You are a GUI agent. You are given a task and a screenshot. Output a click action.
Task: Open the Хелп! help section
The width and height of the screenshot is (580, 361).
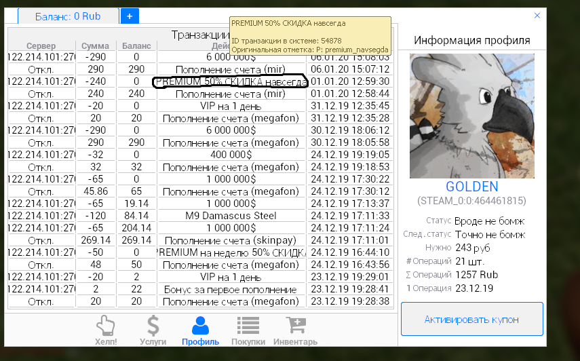(x=106, y=330)
